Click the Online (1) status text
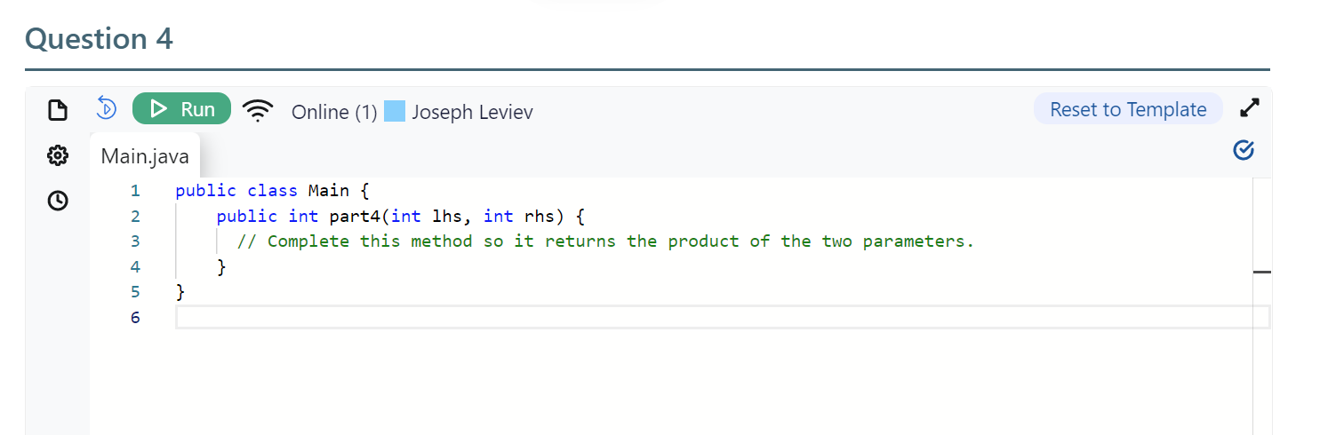Screen dimensions: 1336x435 click(x=334, y=113)
